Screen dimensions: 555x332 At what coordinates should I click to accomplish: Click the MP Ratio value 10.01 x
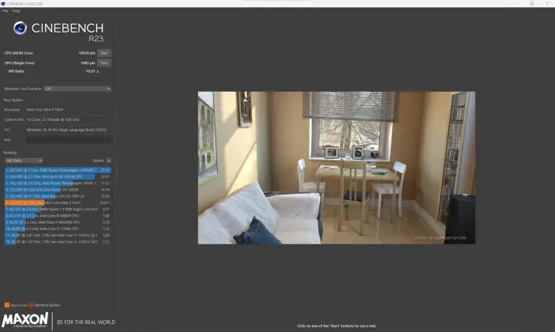92,71
